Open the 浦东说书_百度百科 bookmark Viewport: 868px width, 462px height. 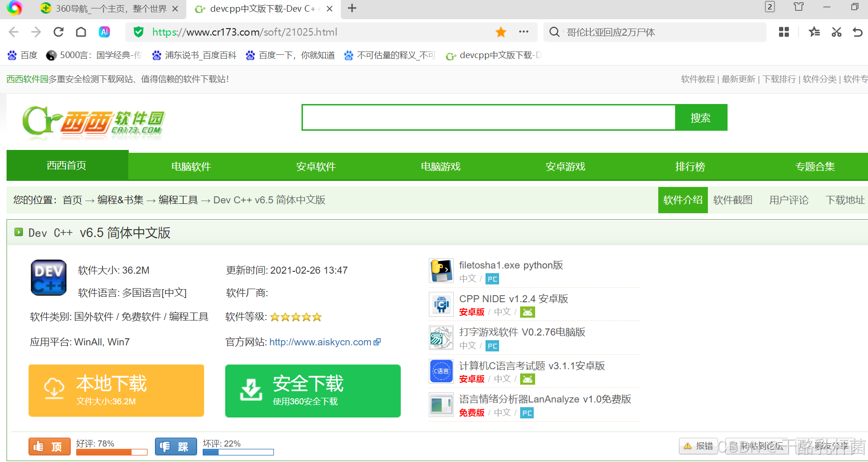[x=194, y=55]
